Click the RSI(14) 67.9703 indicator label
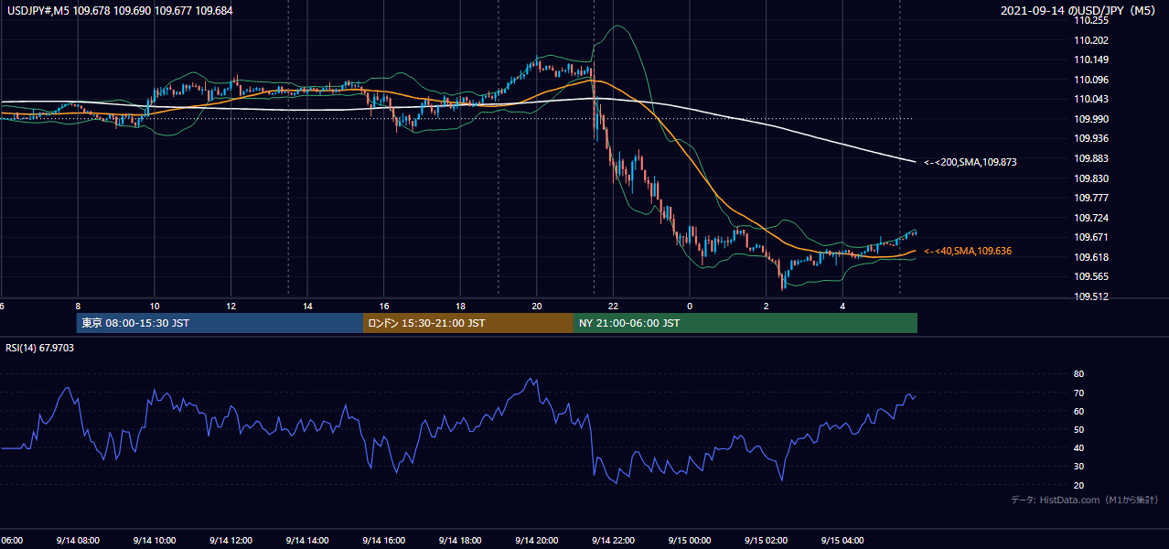The image size is (1169, 549). (39, 348)
